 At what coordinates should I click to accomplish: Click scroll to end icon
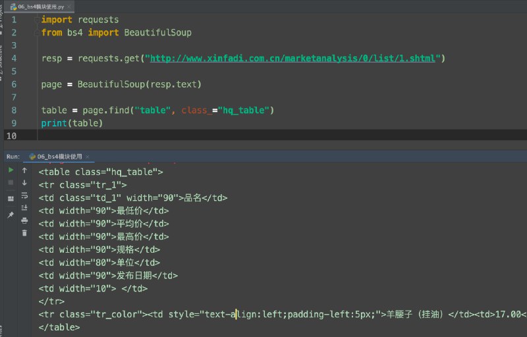click(24, 208)
